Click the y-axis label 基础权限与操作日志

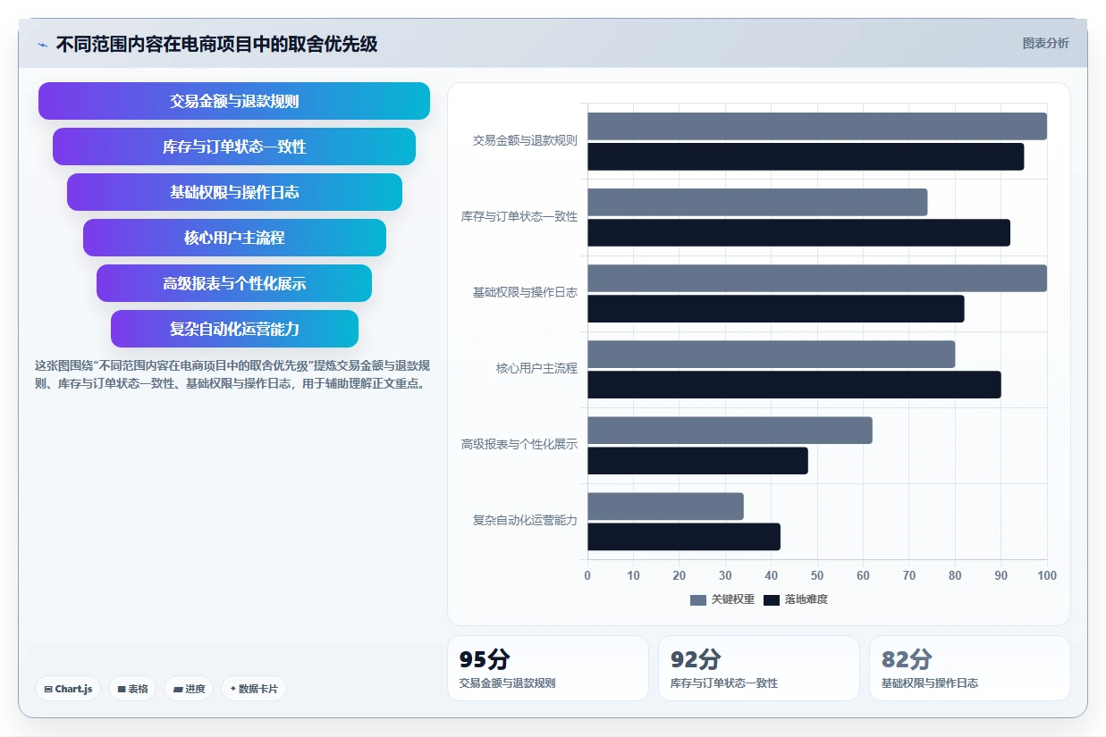click(525, 292)
